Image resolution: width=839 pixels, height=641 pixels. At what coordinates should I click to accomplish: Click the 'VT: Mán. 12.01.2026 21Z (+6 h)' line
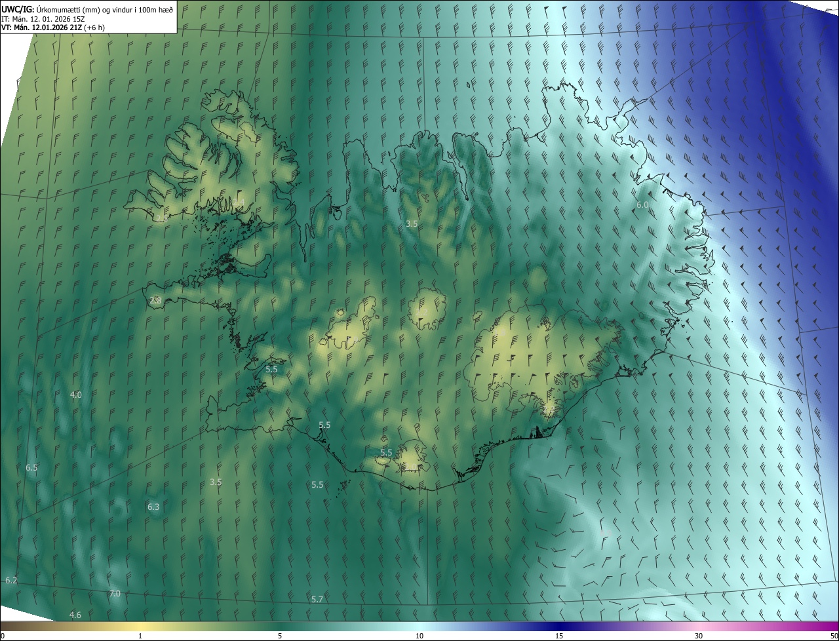click(53, 28)
